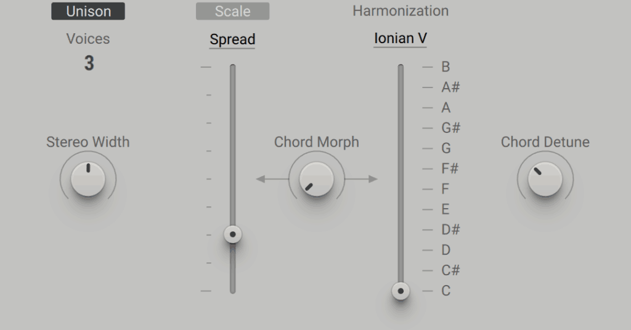Open the Ionian V scale dropdown
The width and height of the screenshot is (631, 330).
tap(400, 39)
